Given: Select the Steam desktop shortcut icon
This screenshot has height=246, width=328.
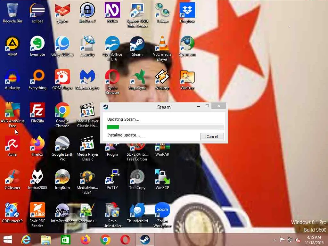Looking at the screenshot, I should tap(137, 46).
